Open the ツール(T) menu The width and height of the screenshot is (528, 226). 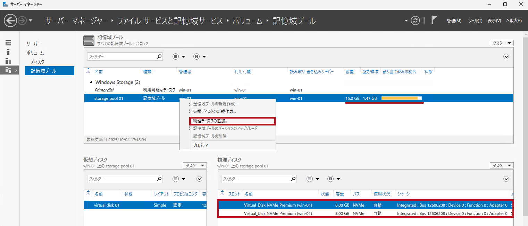(x=475, y=21)
